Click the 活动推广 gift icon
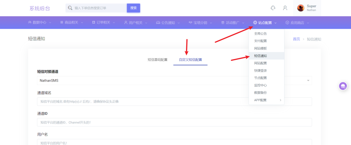351x145 pixels. (223, 23)
